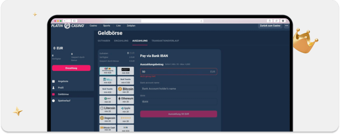Go to the Transaktionsverlauf tab

pos(165,40)
